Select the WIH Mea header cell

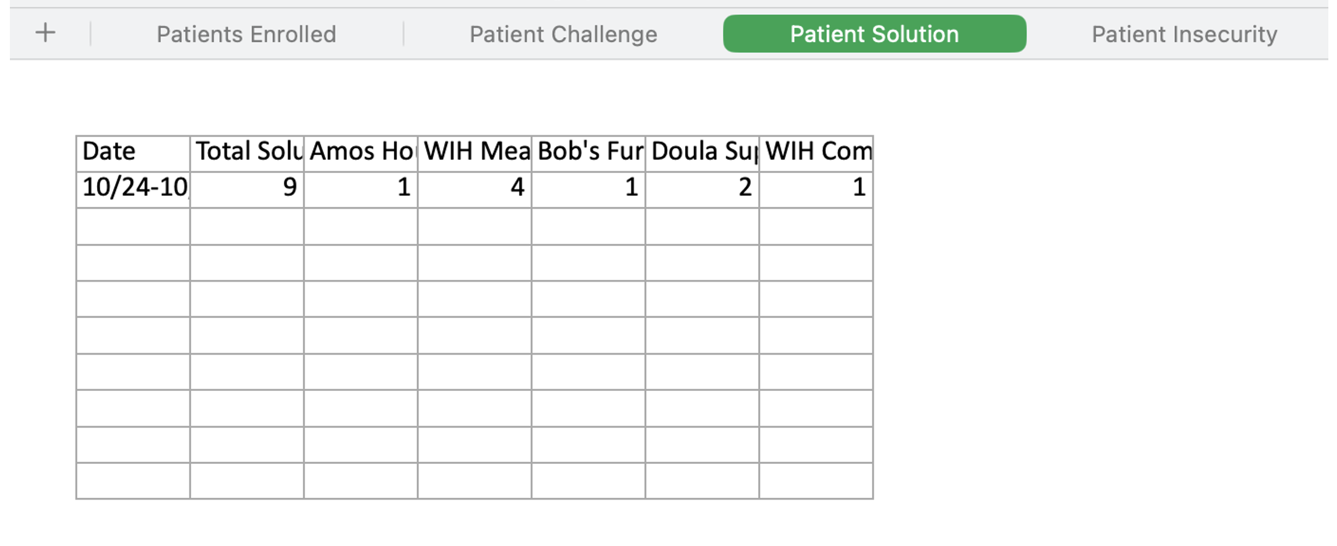click(474, 154)
